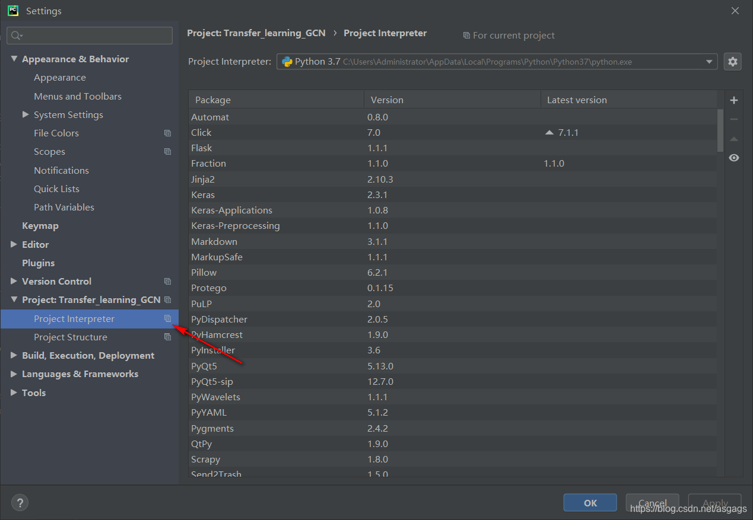Image resolution: width=753 pixels, height=520 pixels.
Task: Select the Pygments package row
Action: (453, 428)
